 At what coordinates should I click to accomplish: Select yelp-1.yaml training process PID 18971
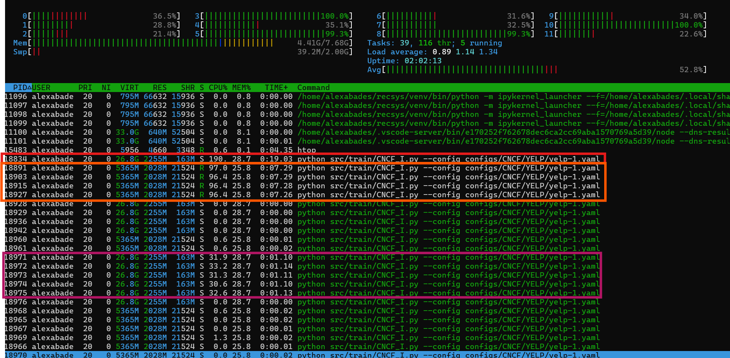[x=155, y=257]
